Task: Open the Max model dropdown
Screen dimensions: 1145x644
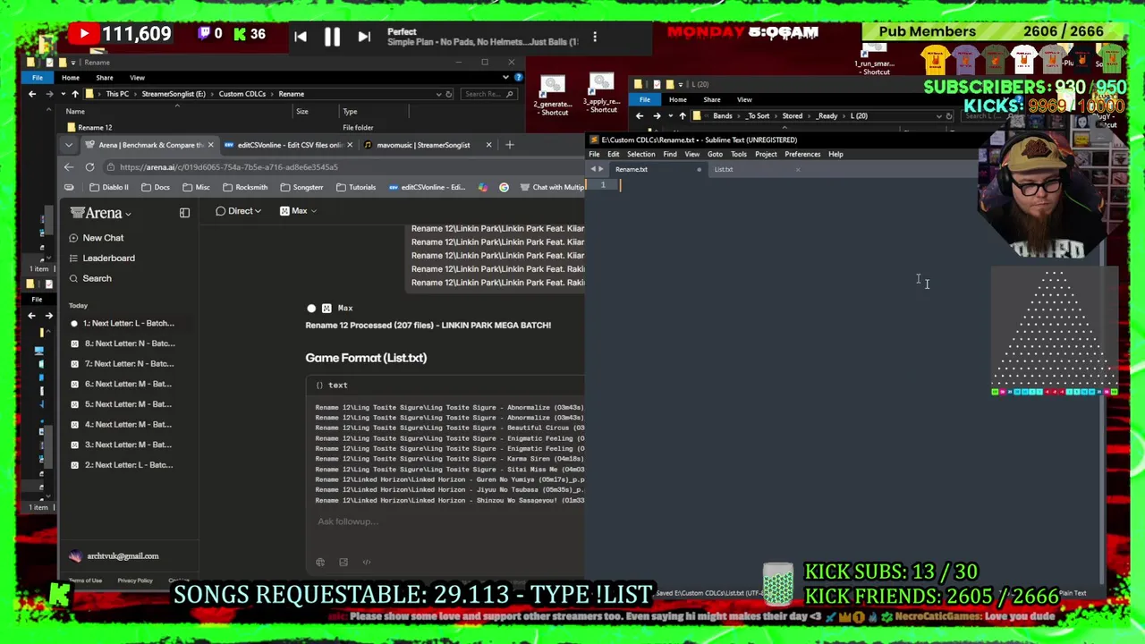Action: 299,211
